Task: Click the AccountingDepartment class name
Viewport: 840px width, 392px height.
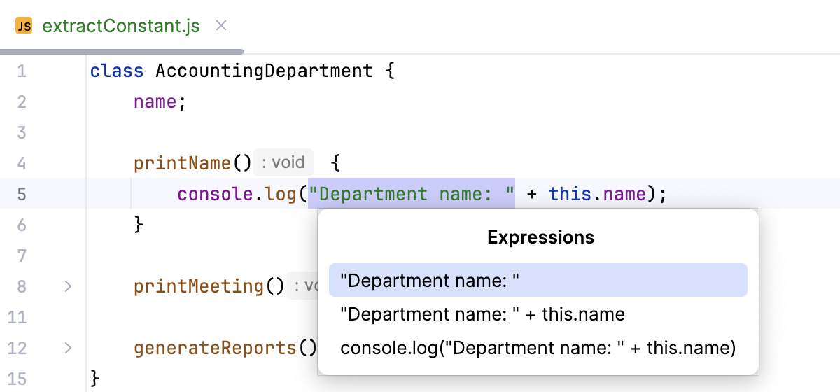Action: click(264, 71)
